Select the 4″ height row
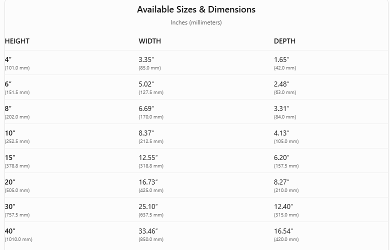This screenshot has width=390, height=250. (x=196, y=62)
